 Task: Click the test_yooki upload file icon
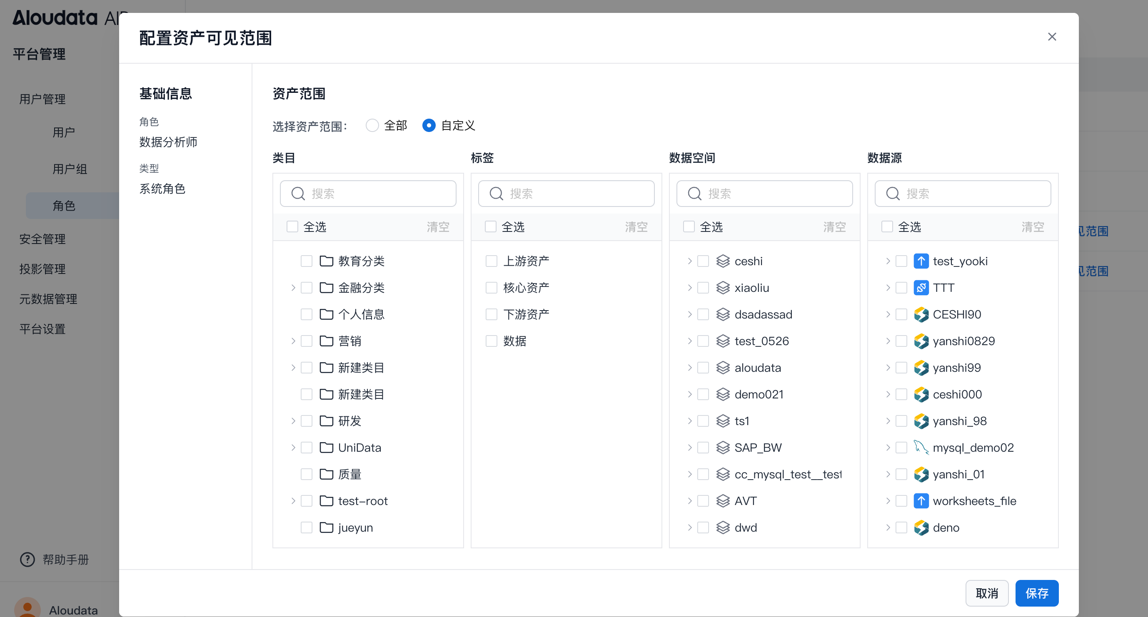click(x=921, y=261)
